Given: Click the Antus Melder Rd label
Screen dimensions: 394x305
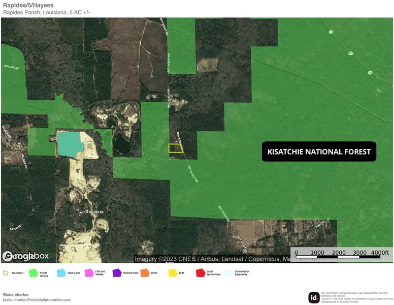Looking at the screenshot, I should (x=92, y=212).
